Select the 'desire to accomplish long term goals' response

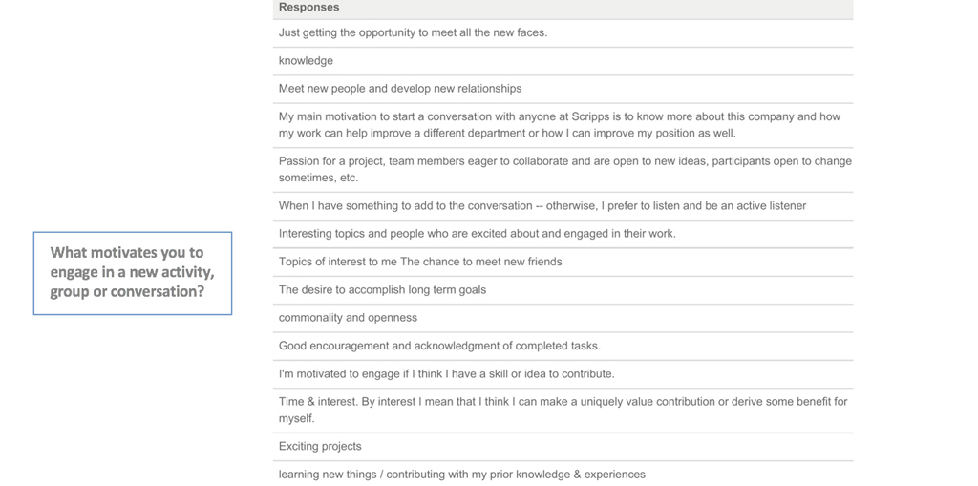382,290
